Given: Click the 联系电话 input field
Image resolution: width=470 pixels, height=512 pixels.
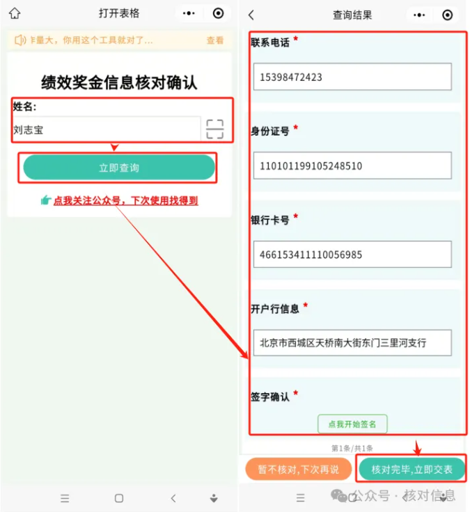Looking at the screenshot, I should click(x=352, y=77).
